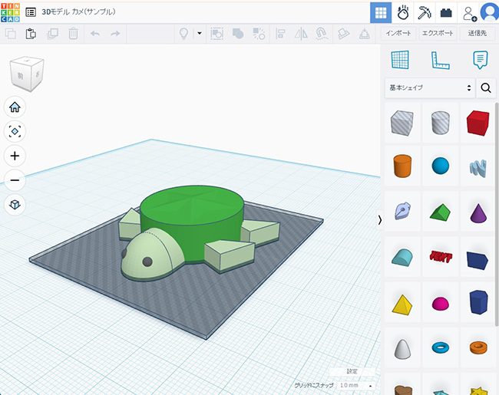Click the Duplicate and repeat icon
The image size is (499, 395).
click(x=52, y=34)
